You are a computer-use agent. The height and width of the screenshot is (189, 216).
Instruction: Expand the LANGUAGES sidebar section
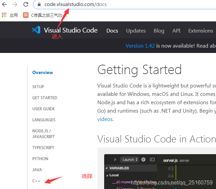(x=44, y=120)
